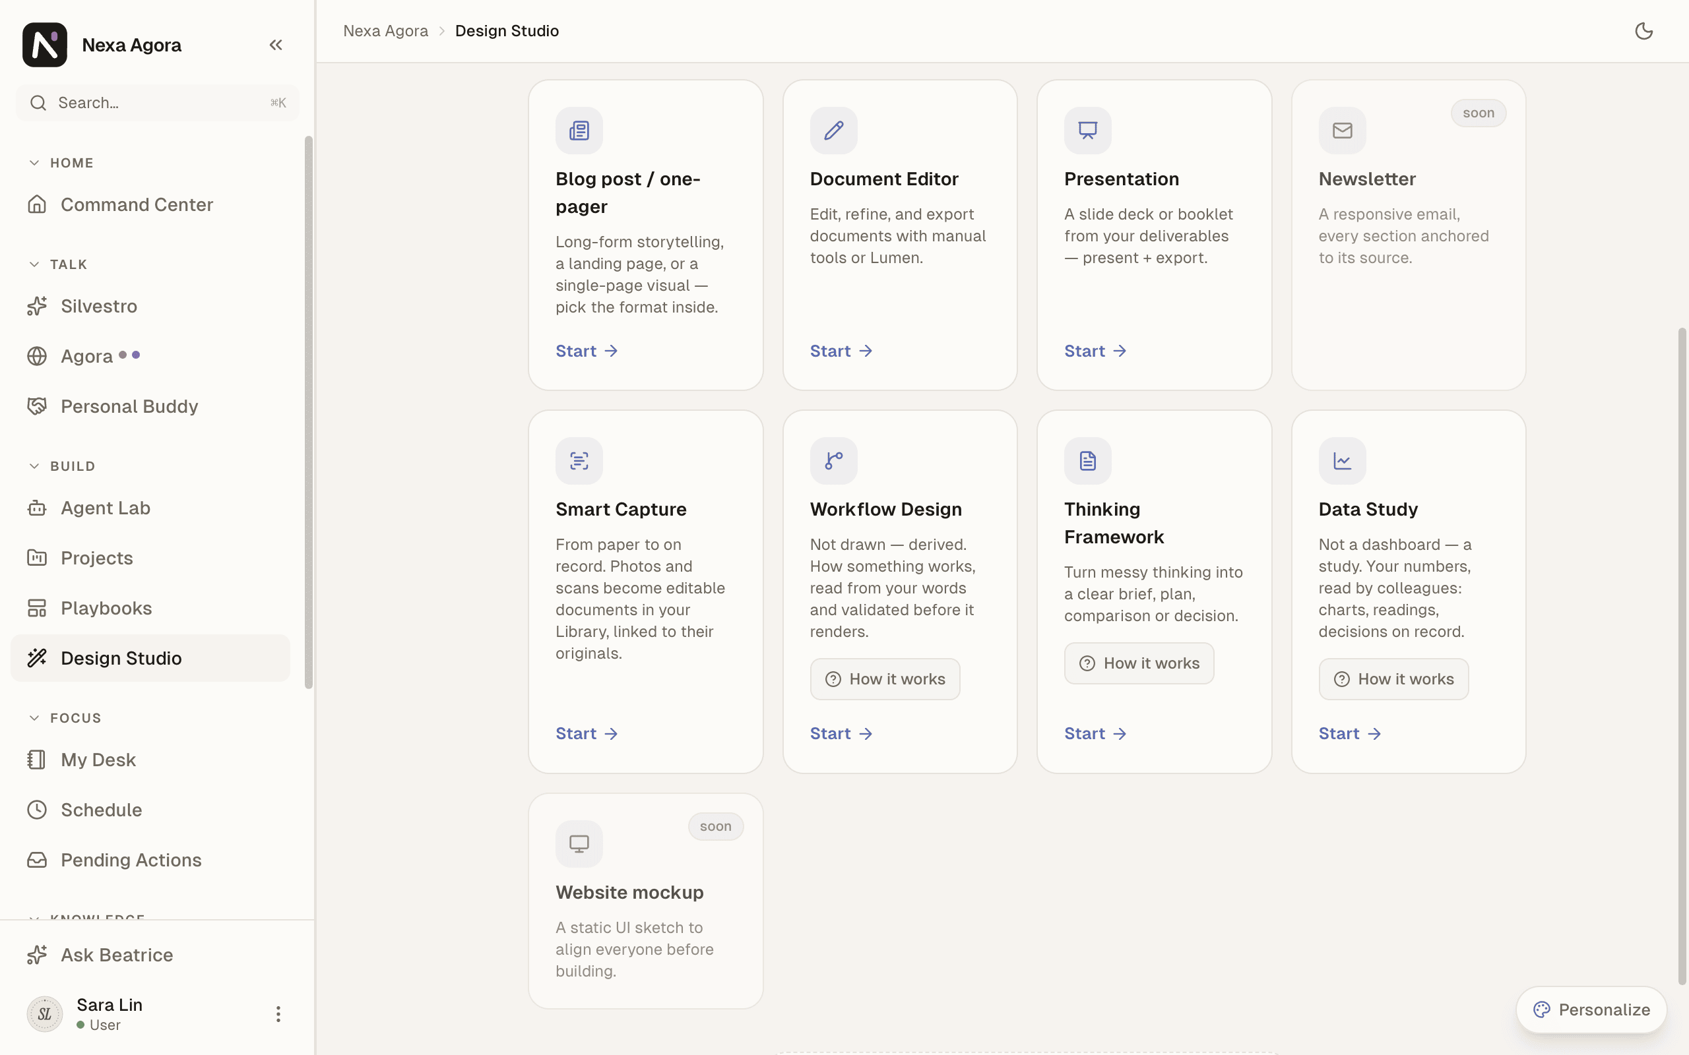Image resolution: width=1689 pixels, height=1055 pixels.
Task: Click the Nexa Agora logo icon
Action: pyautogui.click(x=45, y=45)
